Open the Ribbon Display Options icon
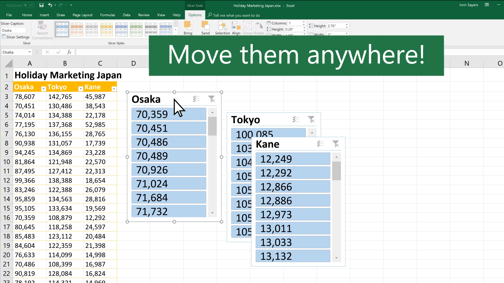The height and width of the screenshot is (283, 504). click(487, 5)
